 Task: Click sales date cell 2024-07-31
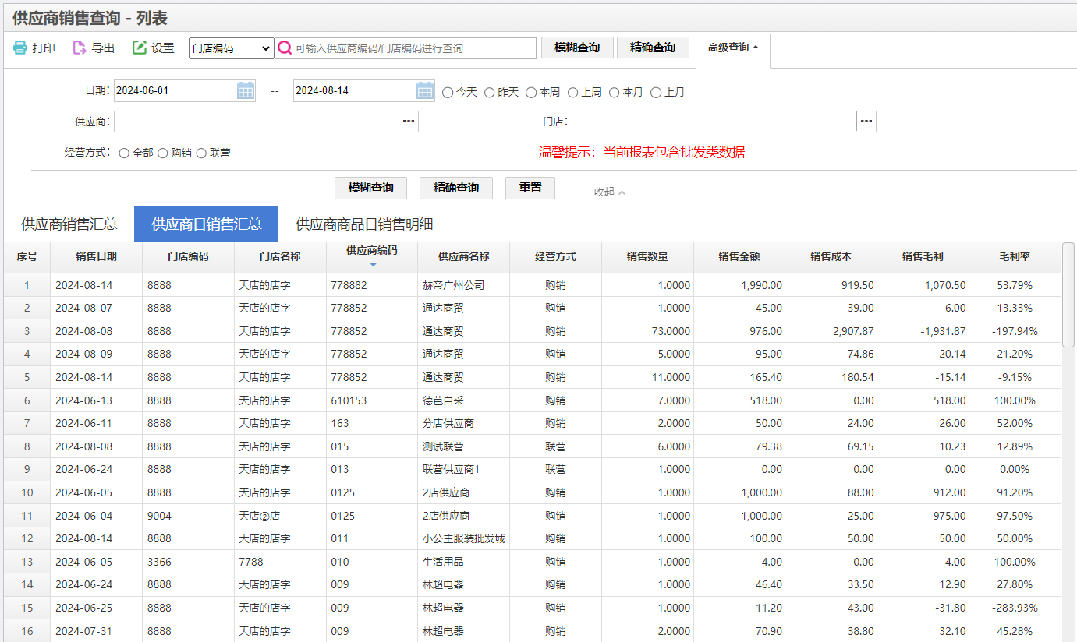pos(83,631)
